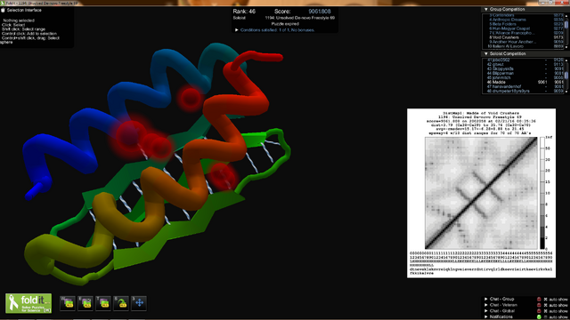Click the red status icon beside Chat - Group
The height and width of the screenshot is (320, 570).
point(539,300)
